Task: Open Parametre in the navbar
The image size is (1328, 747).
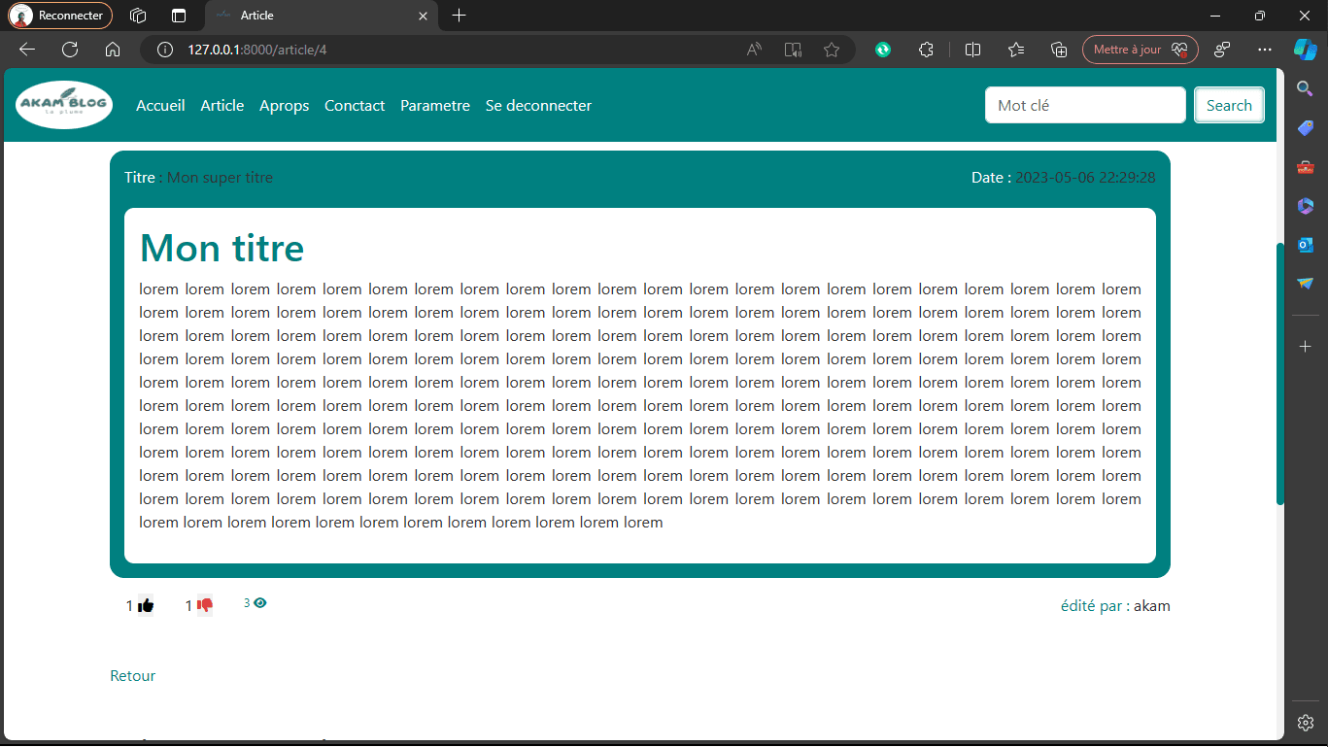Action: (435, 106)
